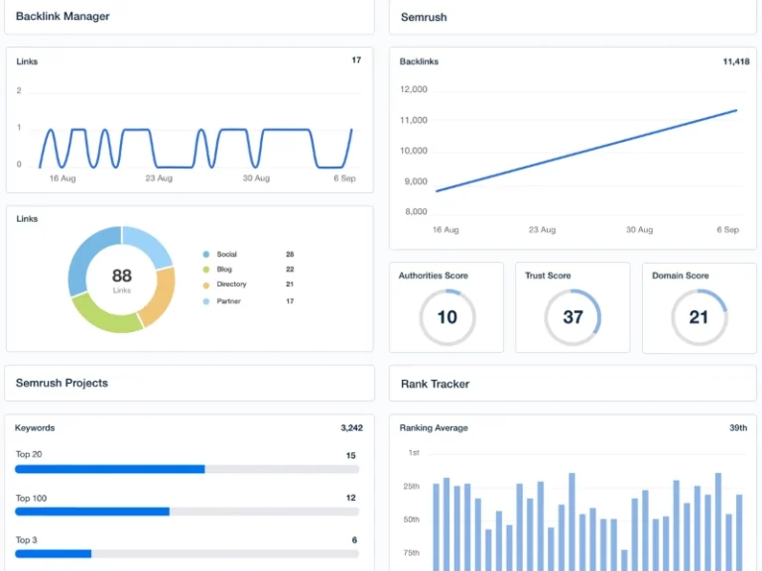Select the light blue Partner legend dot
The height and width of the screenshot is (571, 762).
[x=205, y=301]
